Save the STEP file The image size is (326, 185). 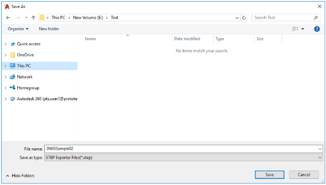coord(269,174)
